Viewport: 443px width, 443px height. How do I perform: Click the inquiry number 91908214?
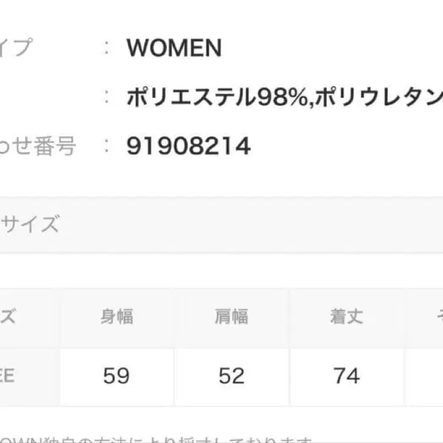click(x=188, y=146)
